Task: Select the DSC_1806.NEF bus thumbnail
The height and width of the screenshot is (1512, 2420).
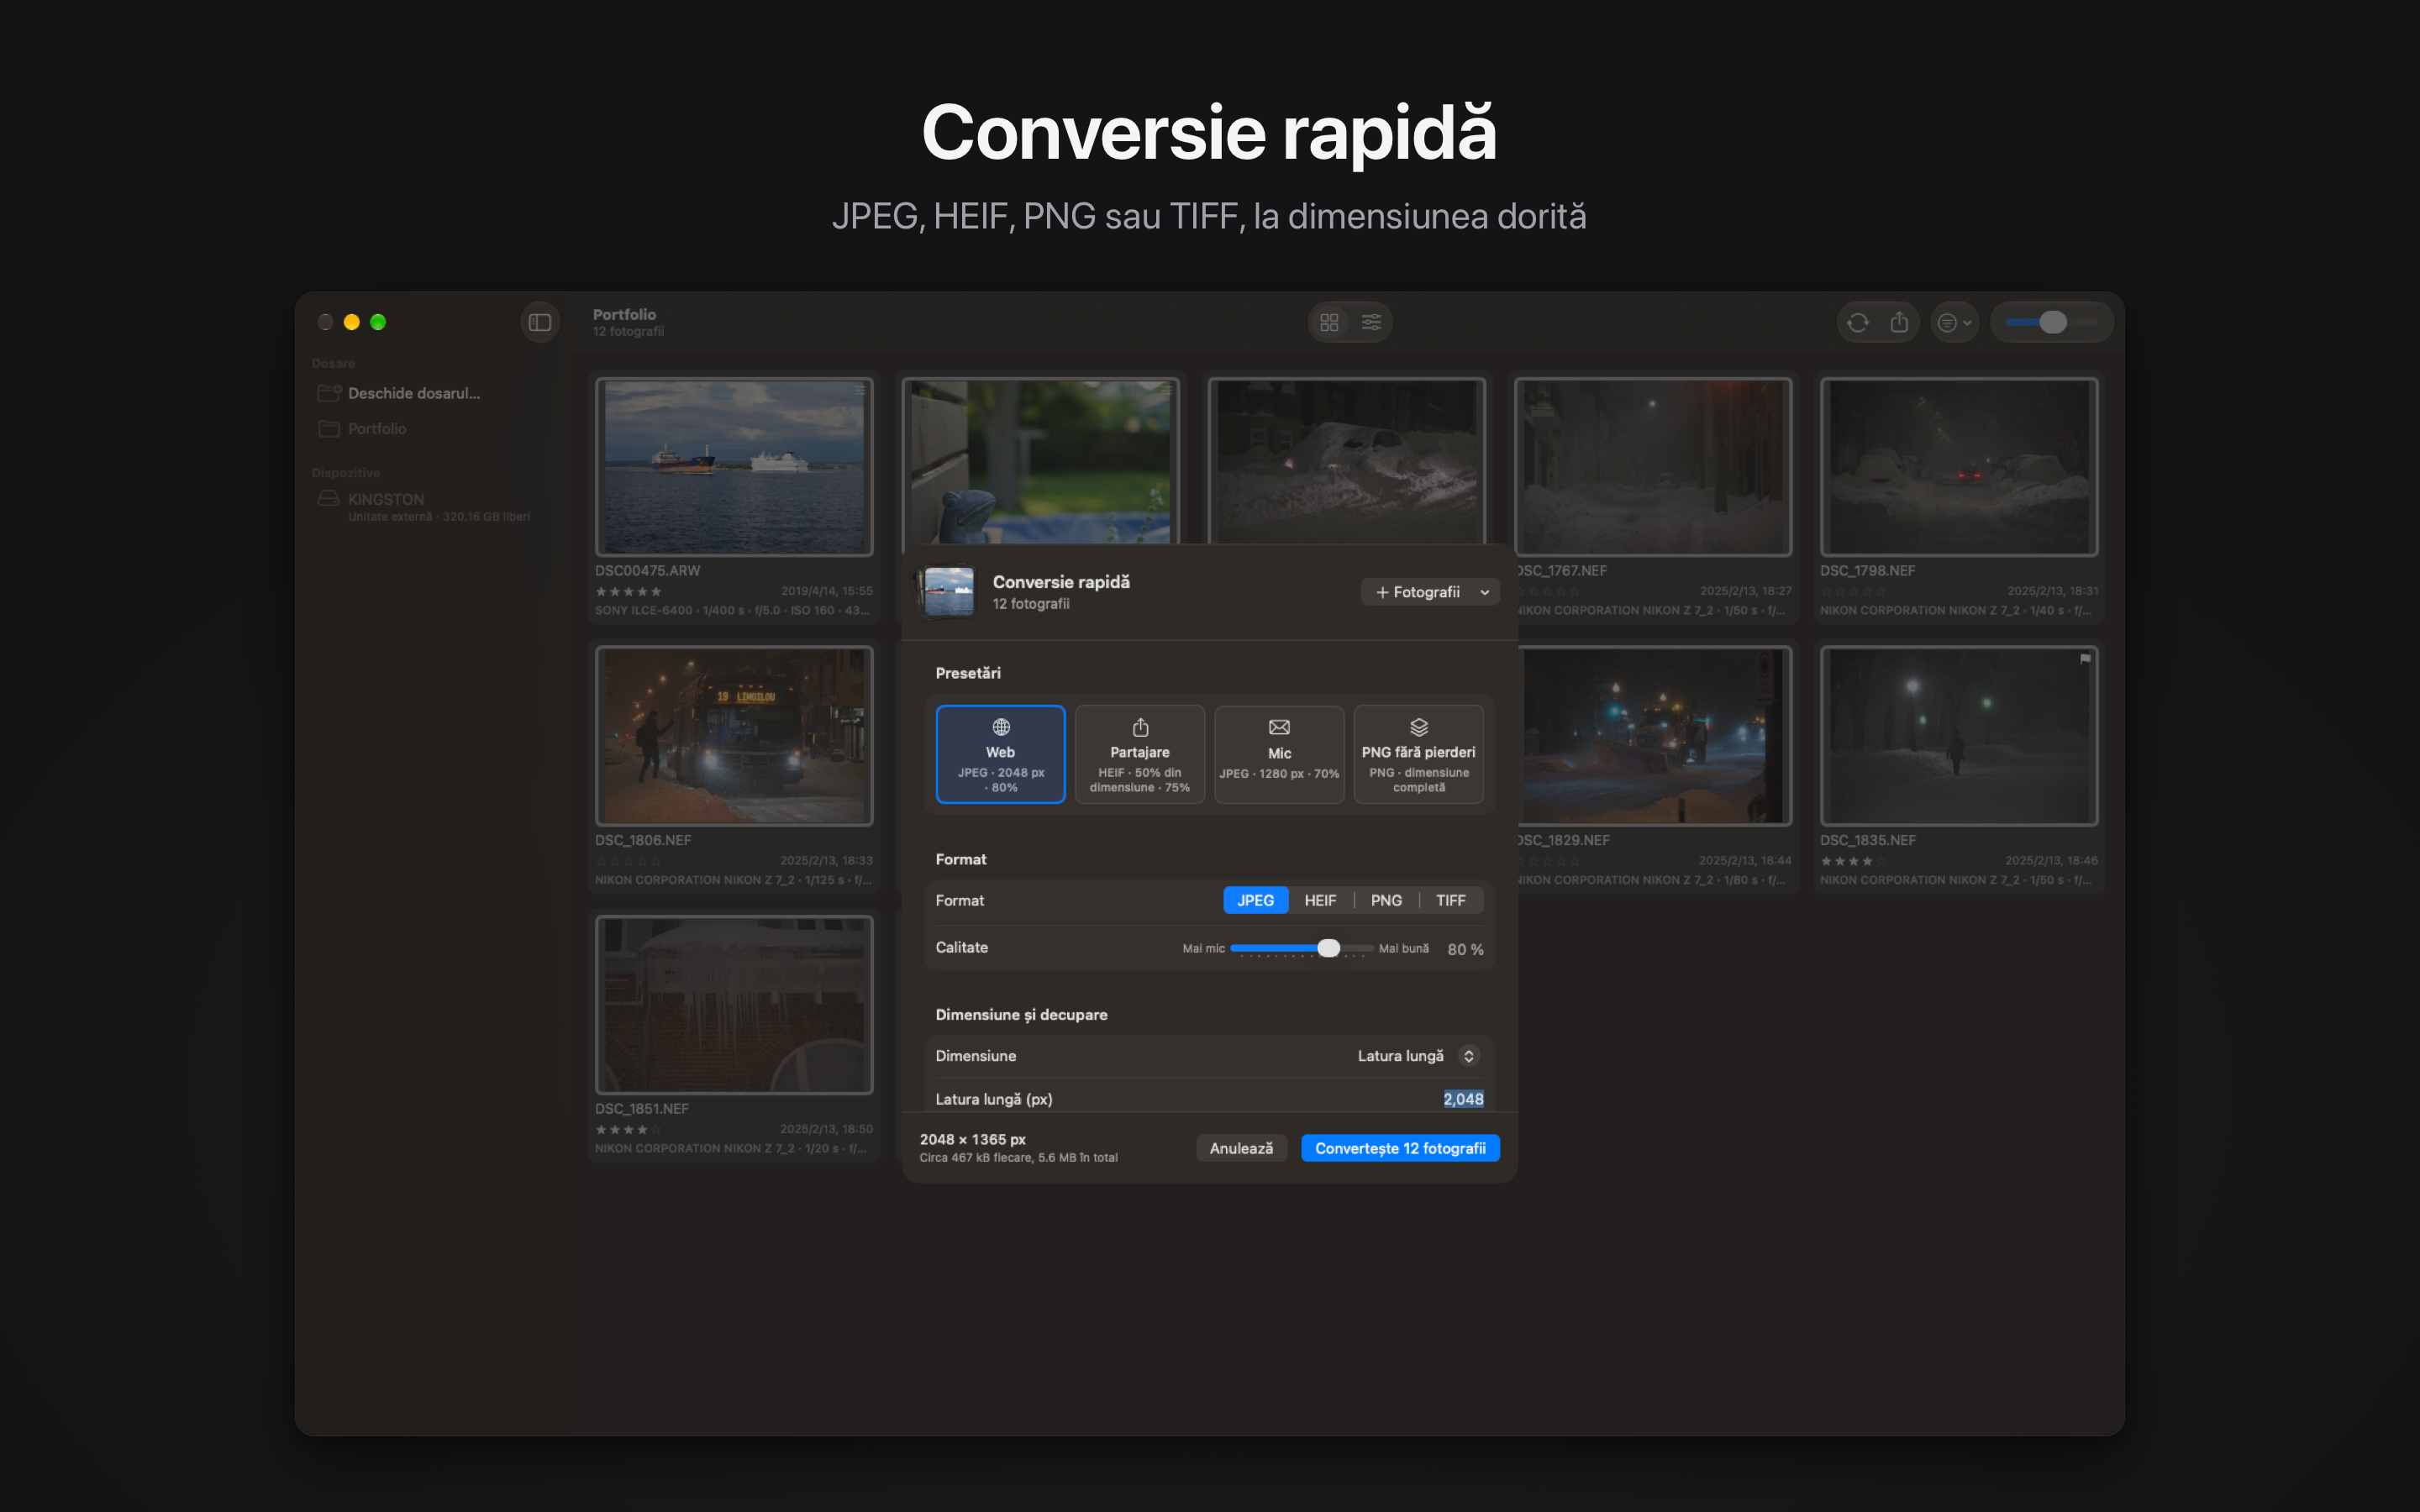Action: tap(734, 735)
